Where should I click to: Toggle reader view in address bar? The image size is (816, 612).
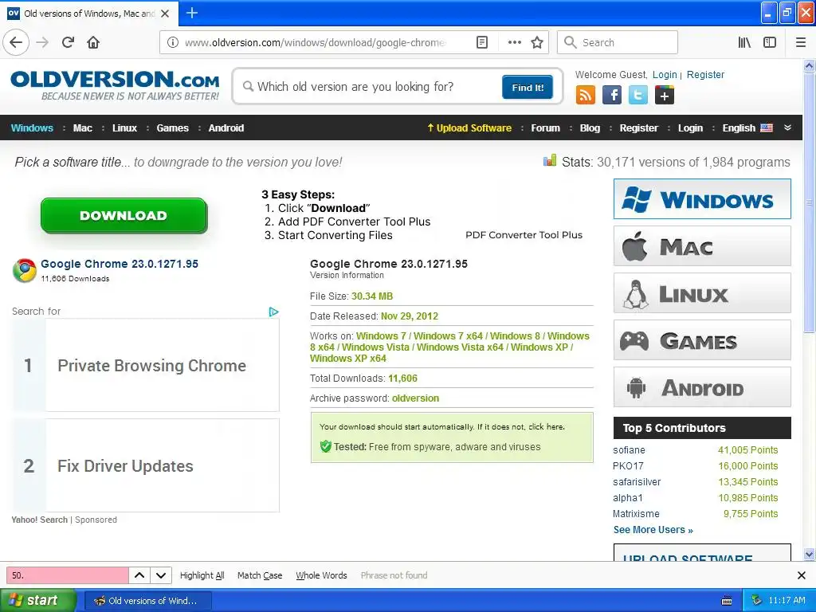[x=482, y=42]
